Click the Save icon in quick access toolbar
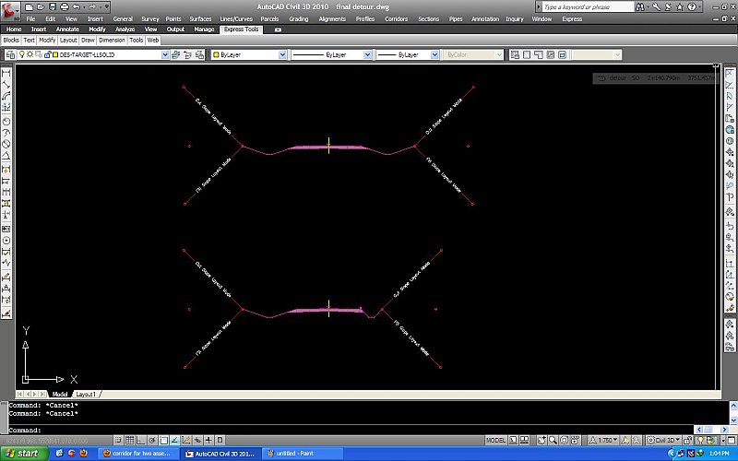This screenshot has width=738, height=461. [x=53, y=6]
